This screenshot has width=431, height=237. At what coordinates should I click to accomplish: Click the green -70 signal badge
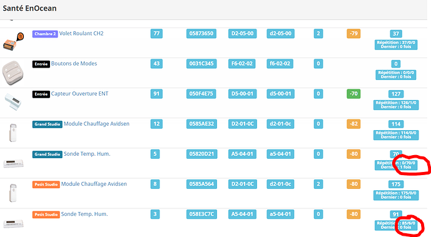(x=353, y=94)
